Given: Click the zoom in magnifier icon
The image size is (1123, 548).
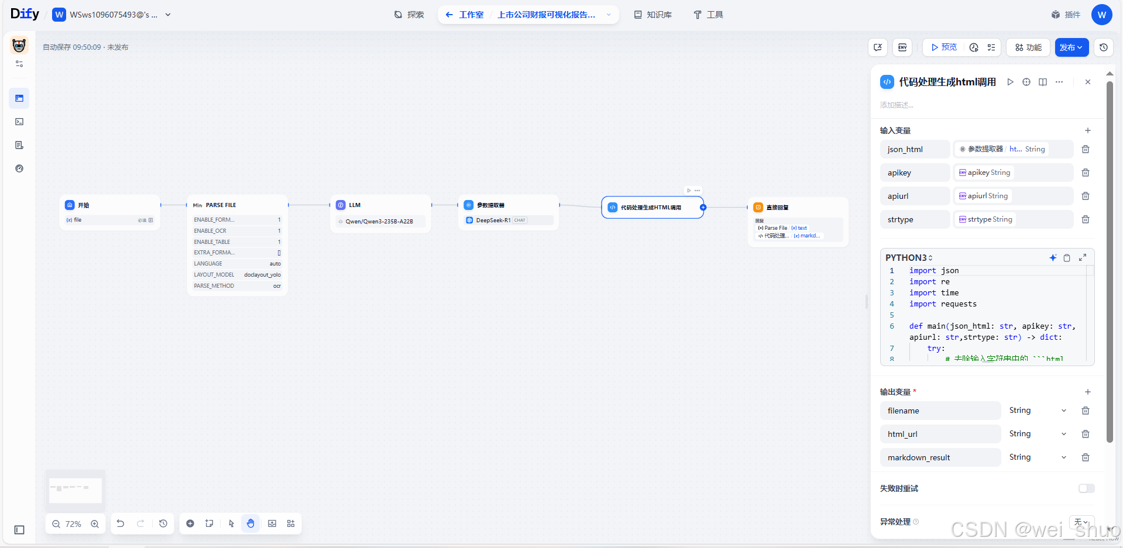Looking at the screenshot, I should pos(95,524).
